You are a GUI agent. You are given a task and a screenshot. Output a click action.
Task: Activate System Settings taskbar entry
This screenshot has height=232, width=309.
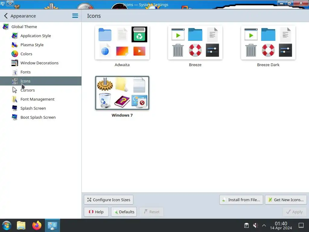pos(53,225)
